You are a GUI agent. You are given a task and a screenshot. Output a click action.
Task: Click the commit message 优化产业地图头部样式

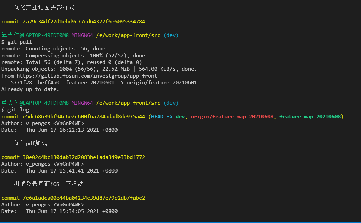click(44, 7)
